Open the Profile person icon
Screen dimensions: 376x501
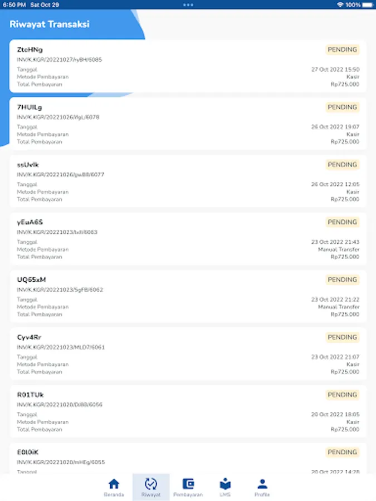pos(262,484)
